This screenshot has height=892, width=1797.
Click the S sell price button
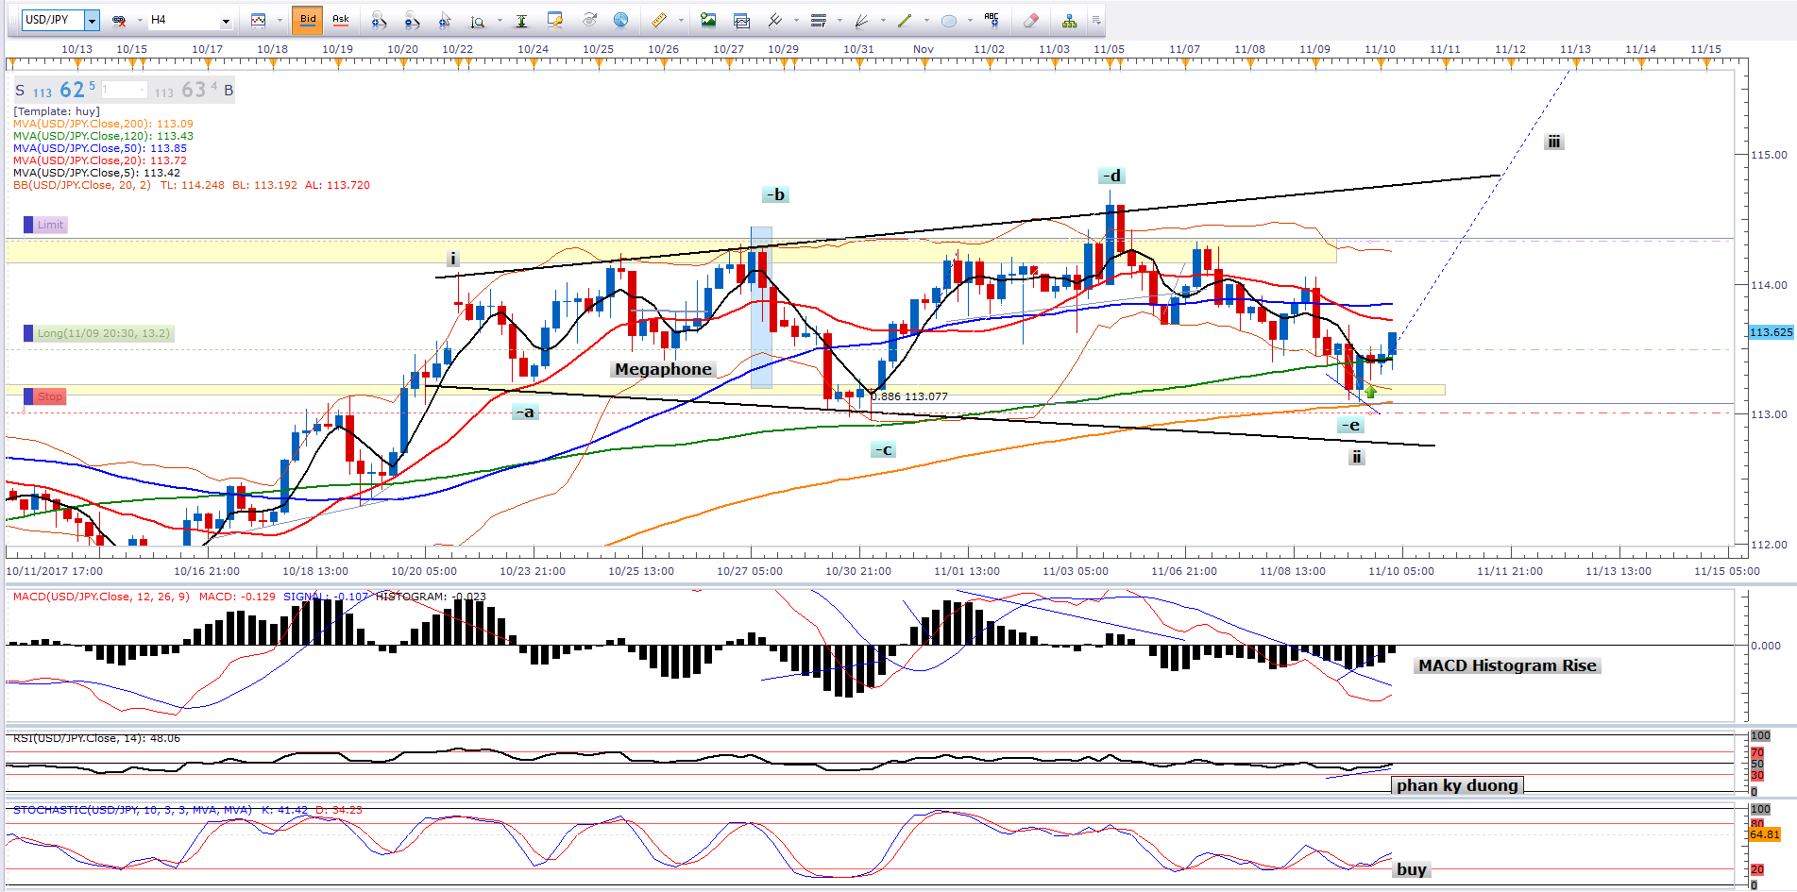(20, 91)
